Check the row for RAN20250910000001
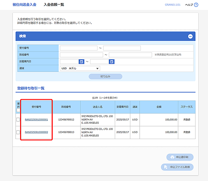The width and height of the screenshot is (208, 181). [x=18, y=120]
